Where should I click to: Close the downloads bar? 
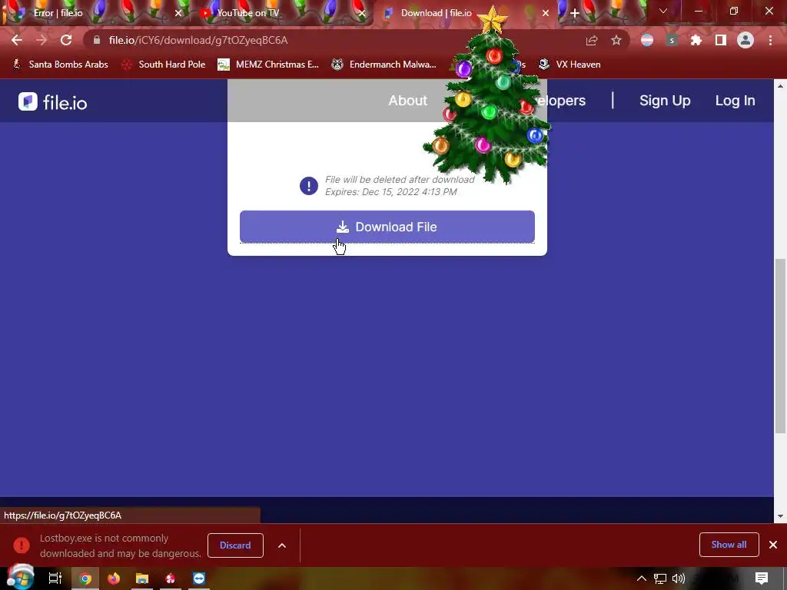click(x=773, y=545)
